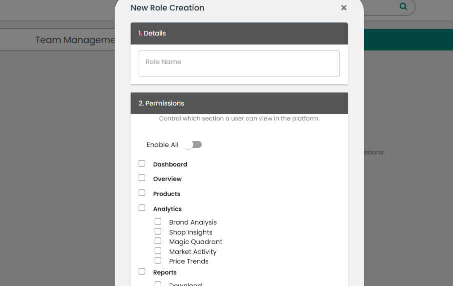Screen dimensions: 453x286
Task: Check the Price Trends checkbox
Action: pos(158,260)
